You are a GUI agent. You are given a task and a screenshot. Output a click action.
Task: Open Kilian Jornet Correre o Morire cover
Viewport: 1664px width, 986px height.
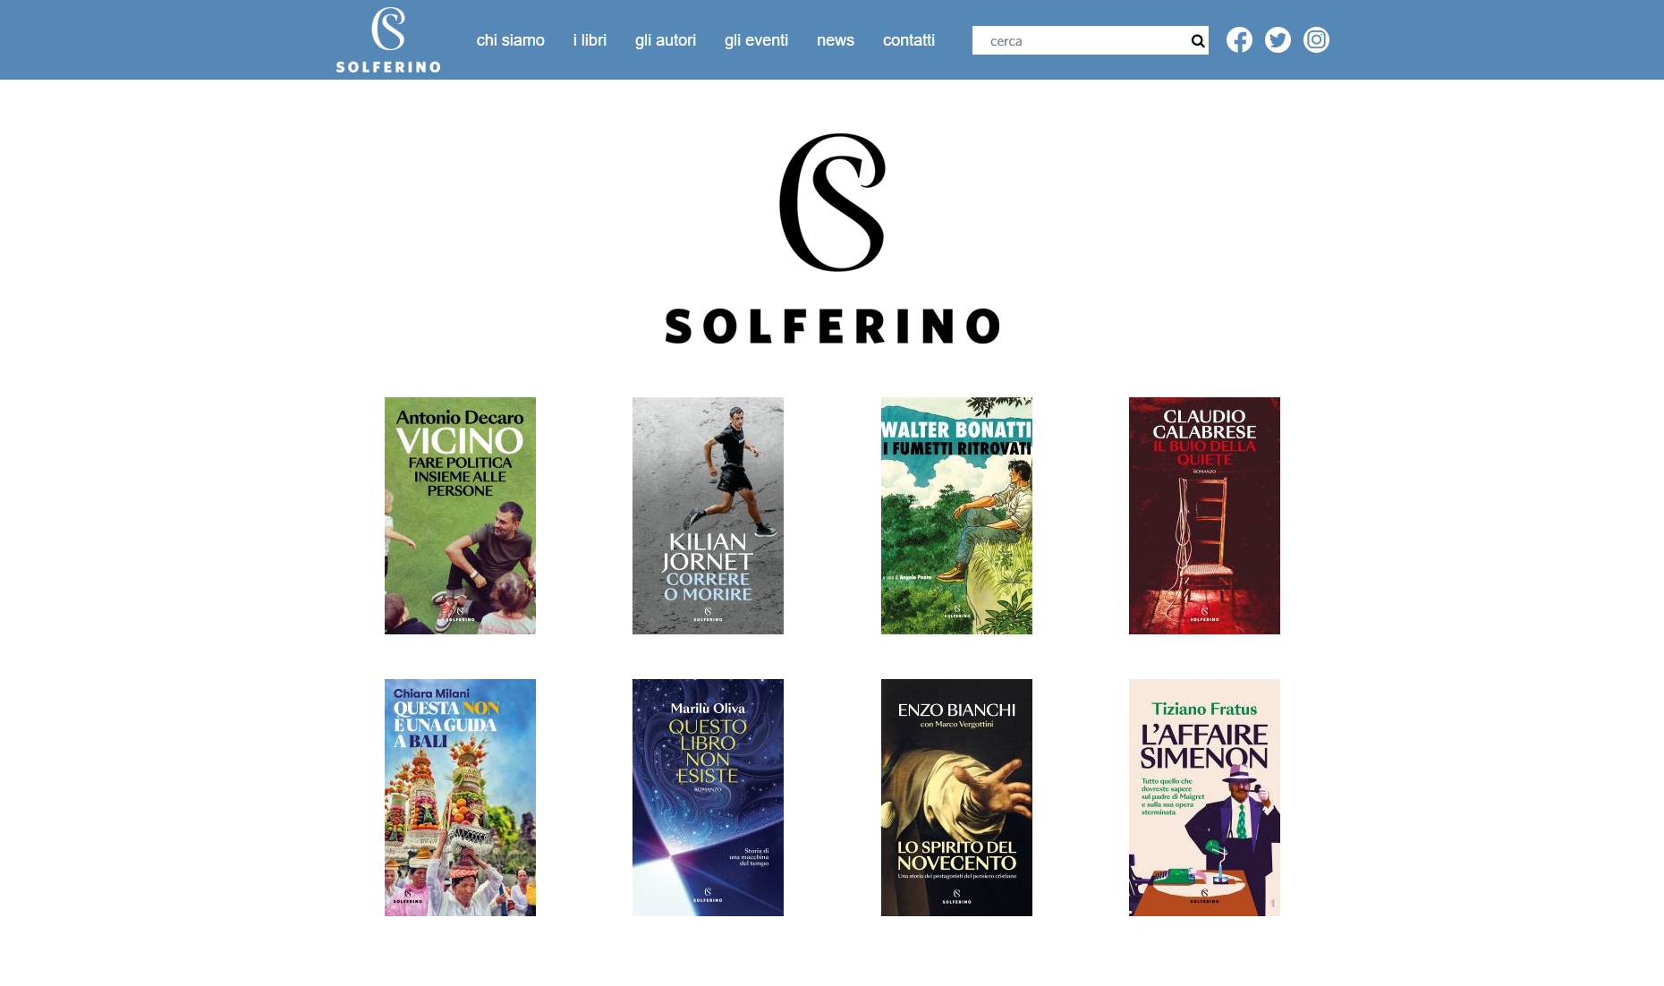click(708, 515)
